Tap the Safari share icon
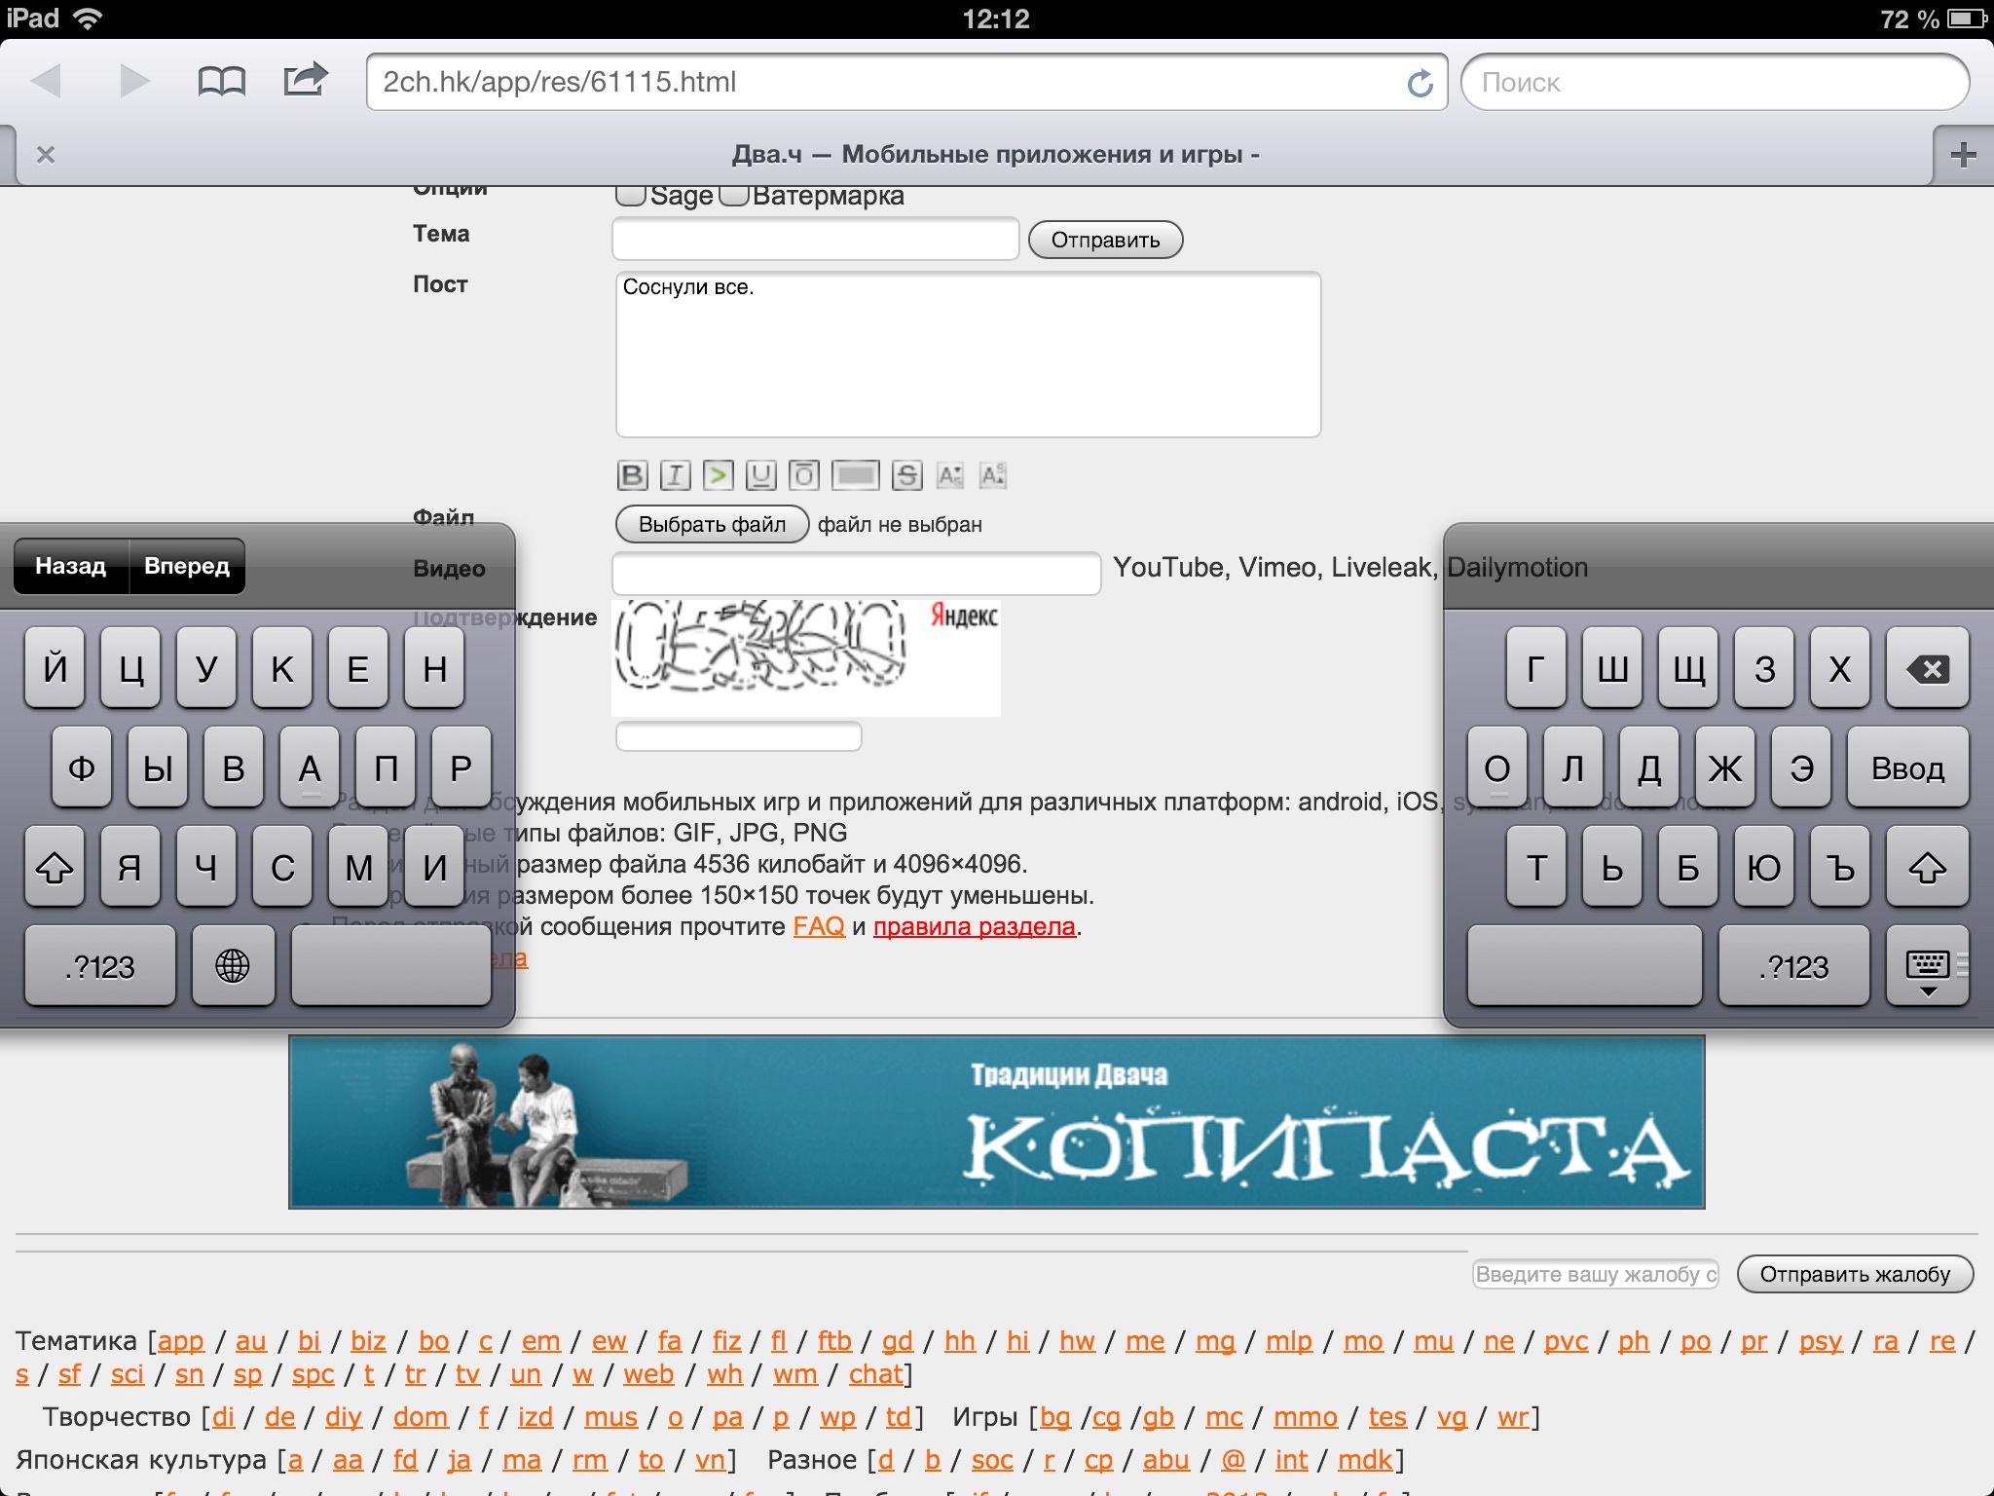 [305, 79]
